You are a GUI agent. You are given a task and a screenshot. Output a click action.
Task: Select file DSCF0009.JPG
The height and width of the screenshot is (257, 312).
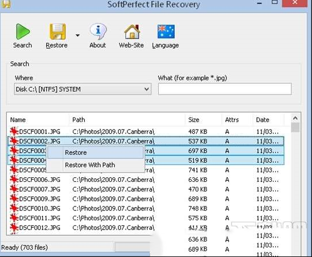40,198
